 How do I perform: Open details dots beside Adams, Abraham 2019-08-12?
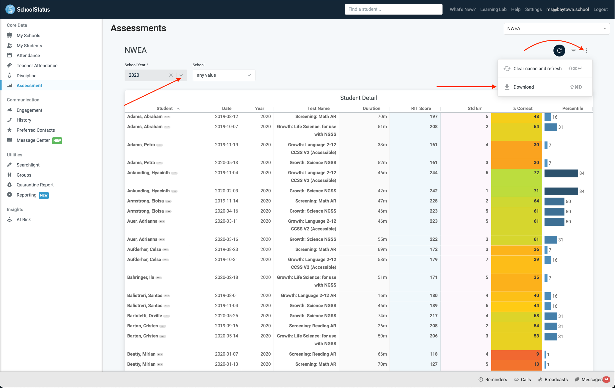click(x=167, y=117)
